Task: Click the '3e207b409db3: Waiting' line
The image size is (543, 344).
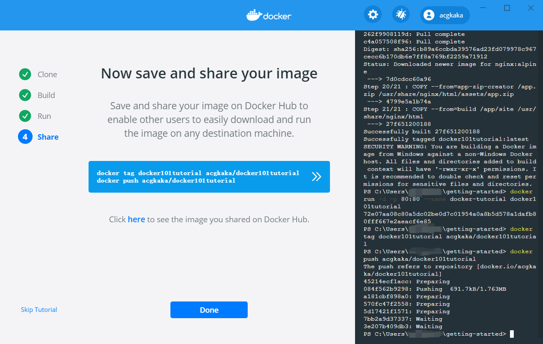Action: [x=403, y=326]
